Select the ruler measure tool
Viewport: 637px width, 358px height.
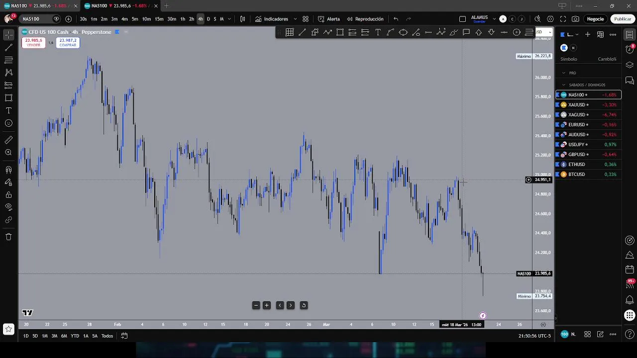(x=8, y=140)
